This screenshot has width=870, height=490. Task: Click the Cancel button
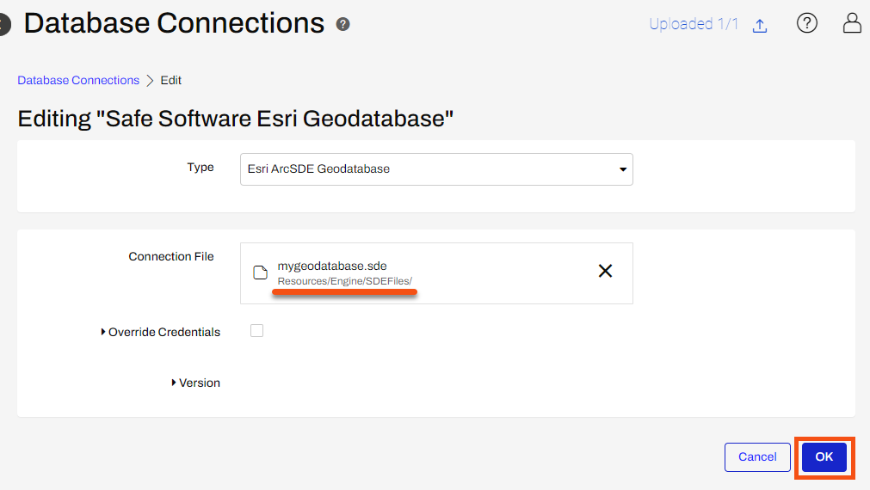757,457
